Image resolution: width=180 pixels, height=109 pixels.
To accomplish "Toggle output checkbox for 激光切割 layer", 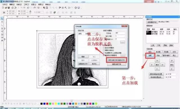I will tap(174, 34).
